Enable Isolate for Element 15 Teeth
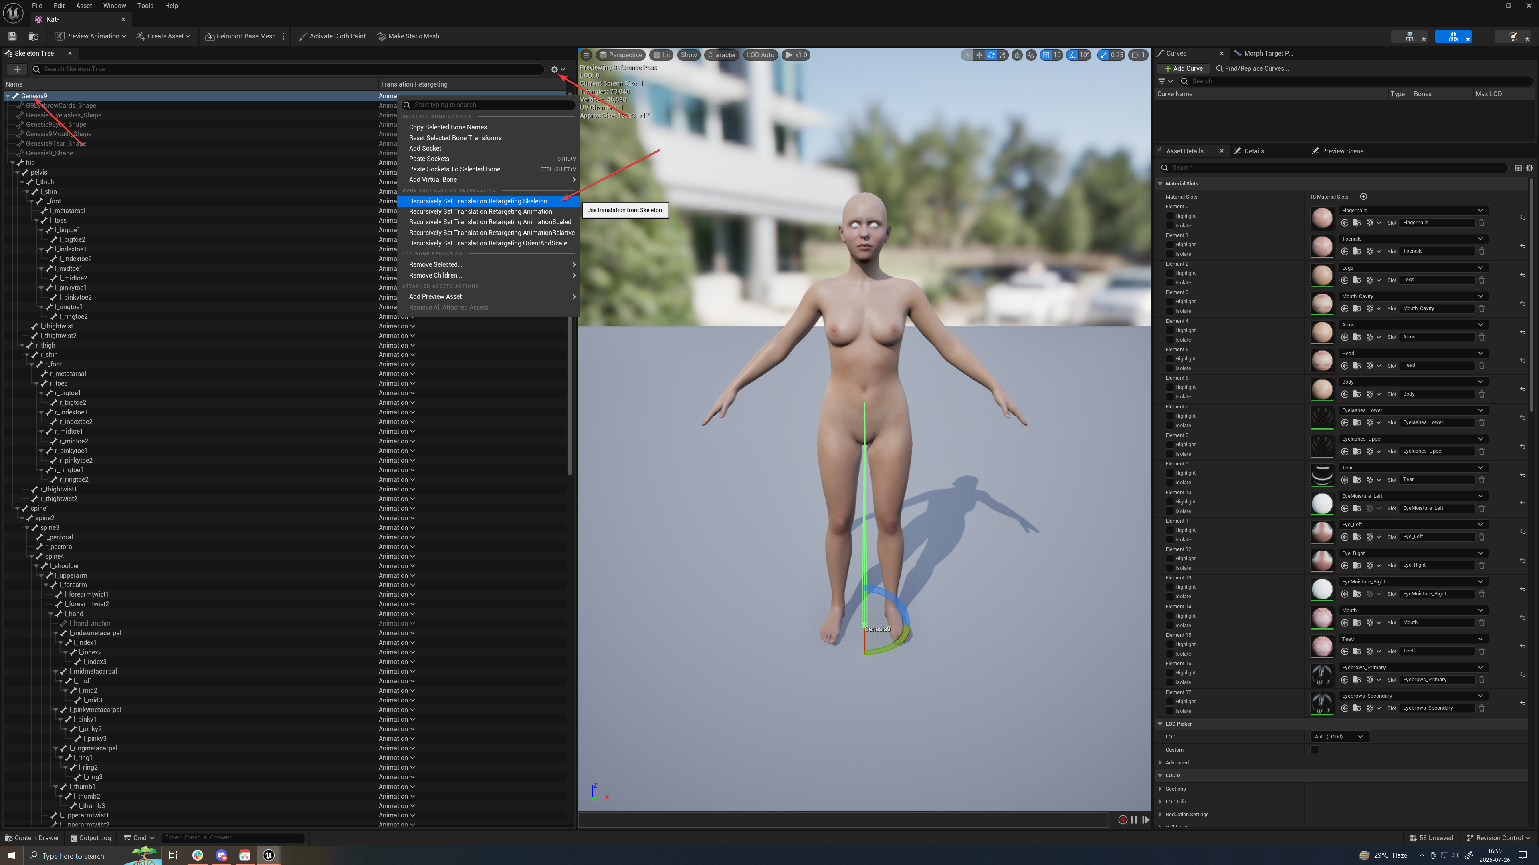Viewport: 1539px width, 865px height. pyautogui.click(x=1170, y=654)
